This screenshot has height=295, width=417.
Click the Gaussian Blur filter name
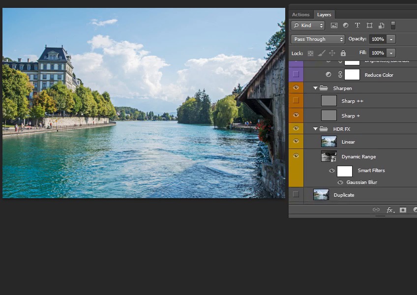click(362, 182)
